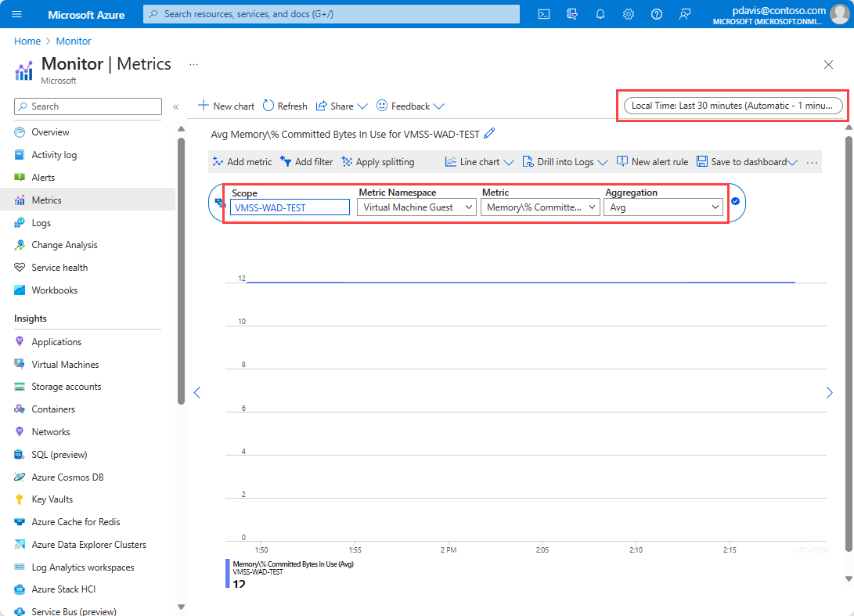
Task: Open the Local Time range picker
Action: (733, 106)
